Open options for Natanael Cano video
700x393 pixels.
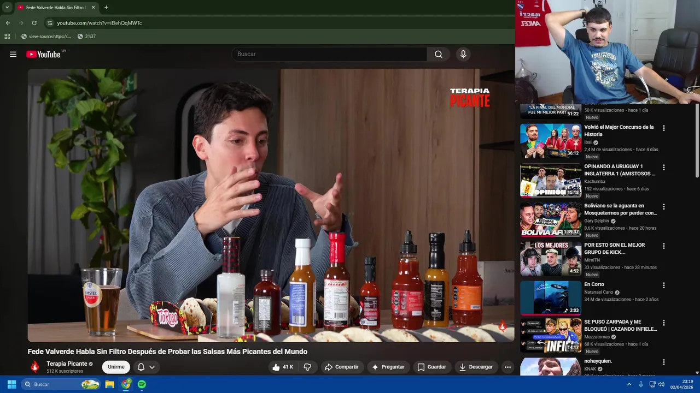[664, 285]
